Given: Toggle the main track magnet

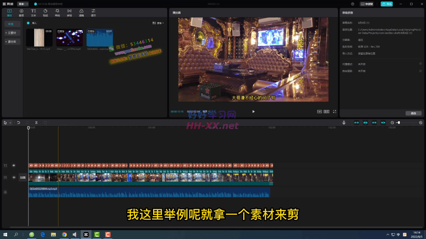Looking at the screenshot, I should pyautogui.click(x=357, y=123).
